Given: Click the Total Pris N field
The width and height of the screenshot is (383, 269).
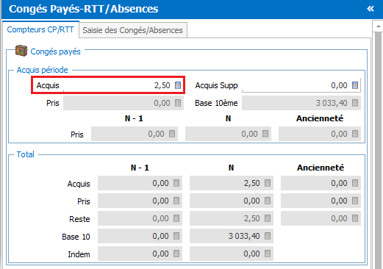Looking at the screenshot, I should [x=232, y=201].
